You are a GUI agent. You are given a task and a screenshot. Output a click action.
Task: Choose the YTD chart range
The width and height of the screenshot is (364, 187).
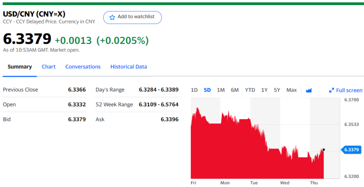[x=250, y=90]
